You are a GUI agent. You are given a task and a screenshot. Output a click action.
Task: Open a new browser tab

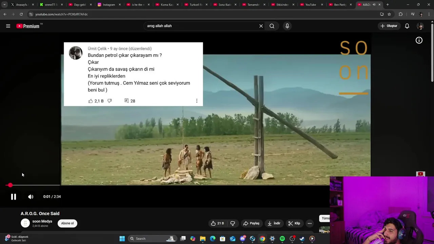pos(388,4)
